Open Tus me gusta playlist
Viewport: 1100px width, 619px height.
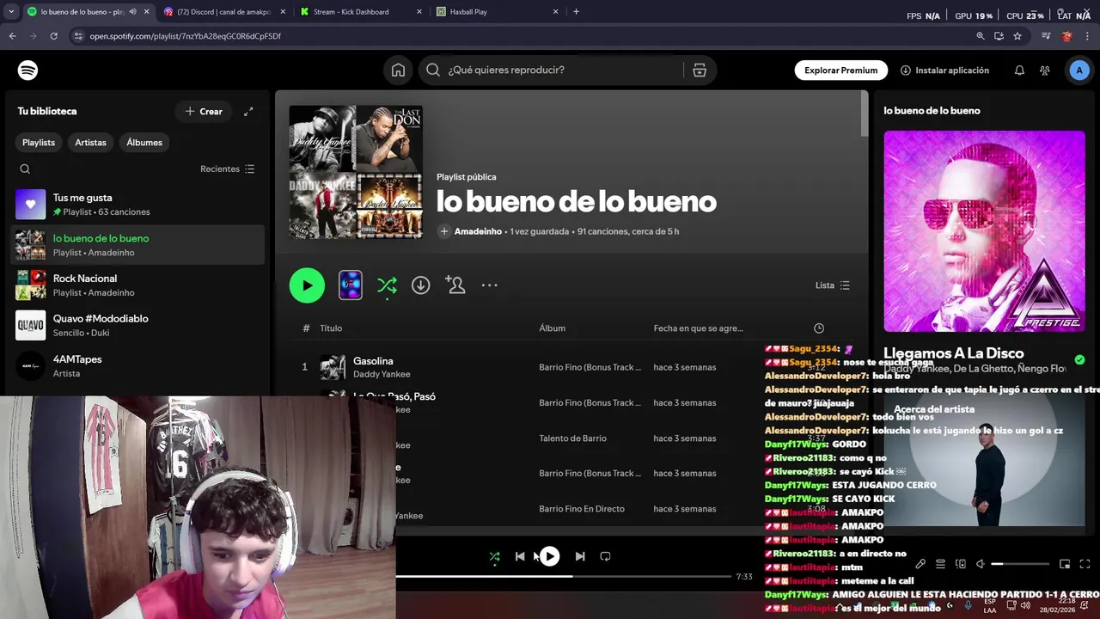click(137, 205)
